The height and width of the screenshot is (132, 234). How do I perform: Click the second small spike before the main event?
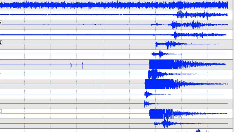pyautogui.click(x=83, y=65)
